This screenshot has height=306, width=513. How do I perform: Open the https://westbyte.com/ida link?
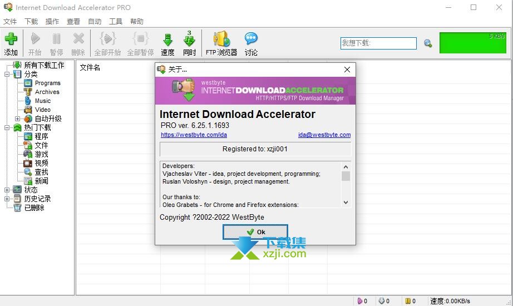pos(194,135)
